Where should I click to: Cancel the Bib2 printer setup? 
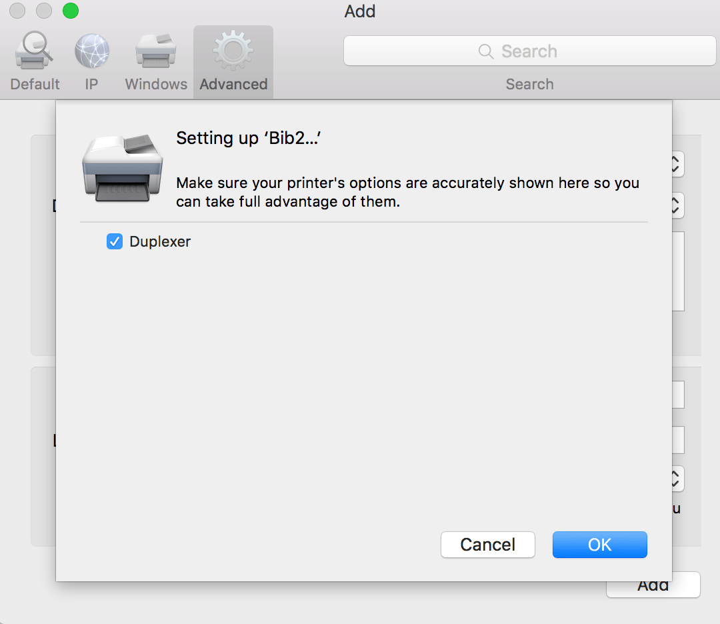487,545
